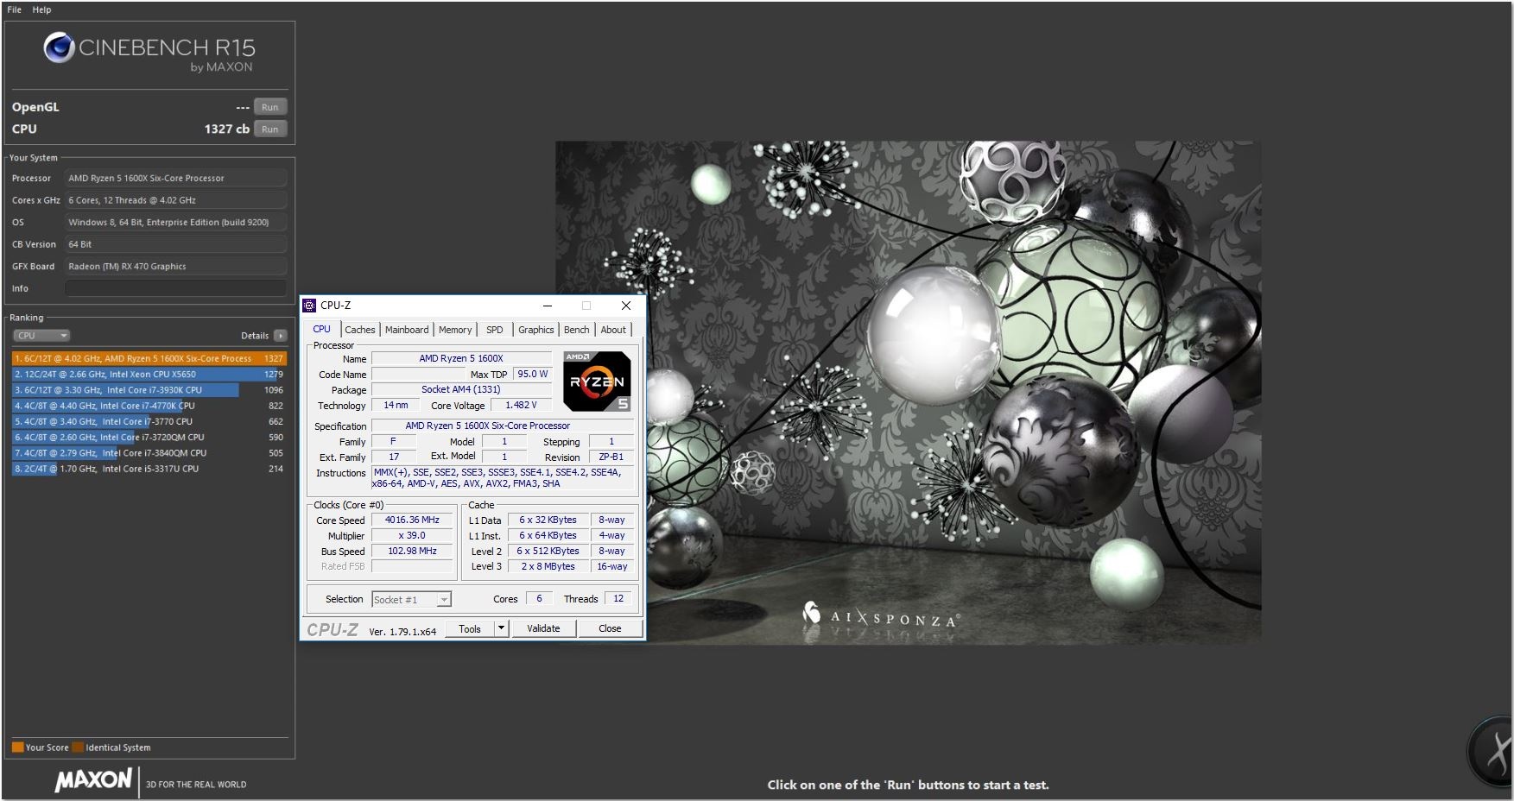Open the Tools dropdown arrow
Image resolution: width=1514 pixels, height=801 pixels.
click(502, 628)
